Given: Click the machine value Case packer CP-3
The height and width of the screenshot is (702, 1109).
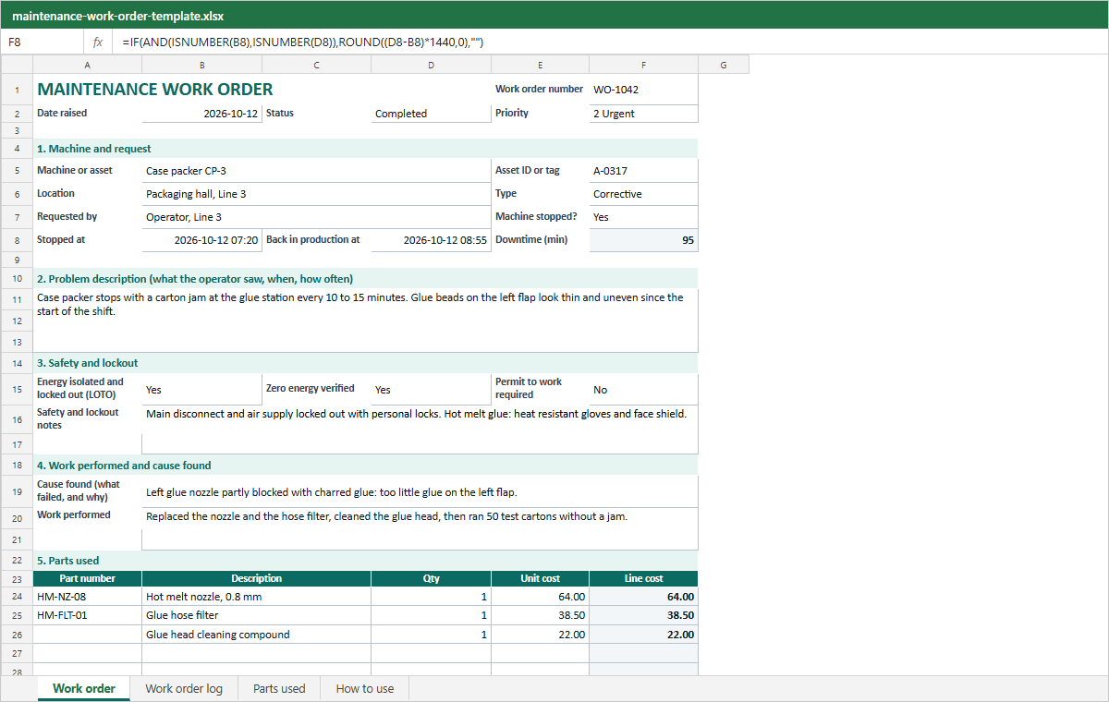Looking at the screenshot, I should pyautogui.click(x=317, y=171).
